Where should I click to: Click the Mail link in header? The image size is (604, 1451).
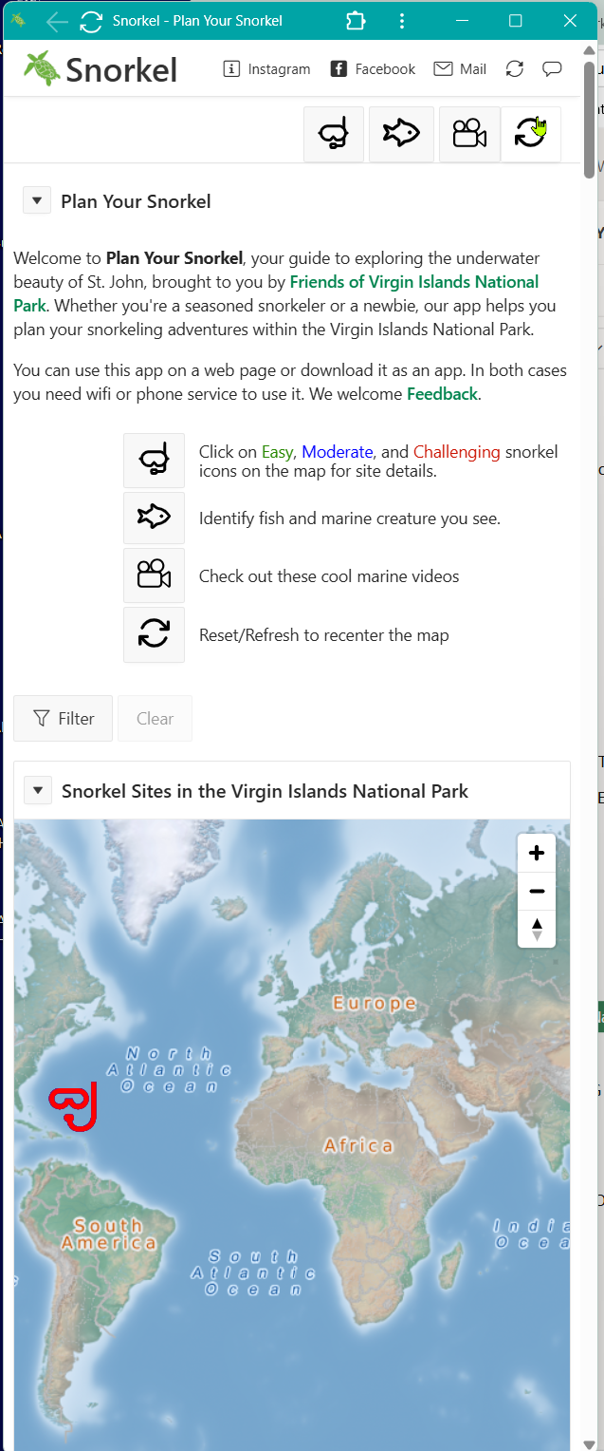460,68
